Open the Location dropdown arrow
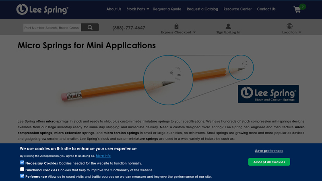322x181 pixels. (x=300, y=32)
